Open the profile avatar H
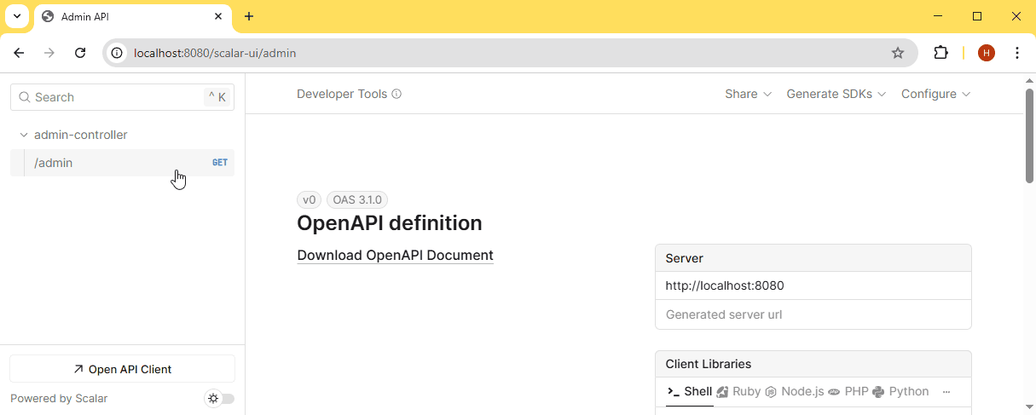The height and width of the screenshot is (415, 1036). 987,53
